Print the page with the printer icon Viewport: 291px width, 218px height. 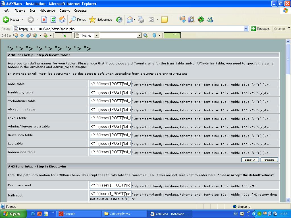(x=141, y=20)
